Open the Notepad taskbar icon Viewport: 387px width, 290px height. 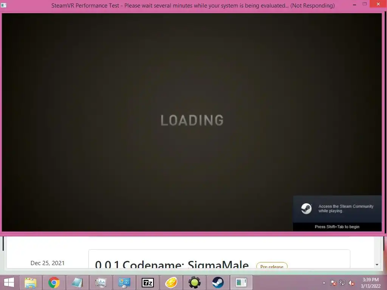pyautogui.click(x=77, y=282)
